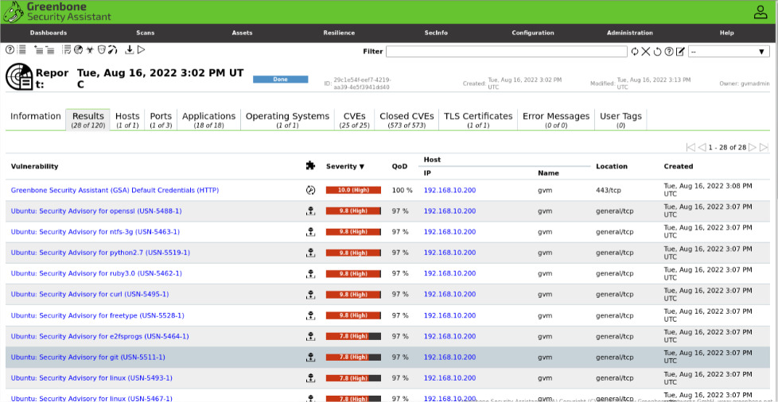Open the Dashboards menu
The image size is (778, 402).
coord(49,33)
